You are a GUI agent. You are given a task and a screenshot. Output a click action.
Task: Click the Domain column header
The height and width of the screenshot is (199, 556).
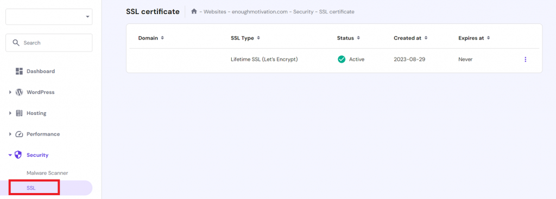148,38
